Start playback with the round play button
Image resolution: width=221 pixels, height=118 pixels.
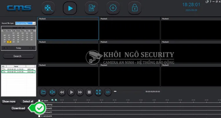71,92
